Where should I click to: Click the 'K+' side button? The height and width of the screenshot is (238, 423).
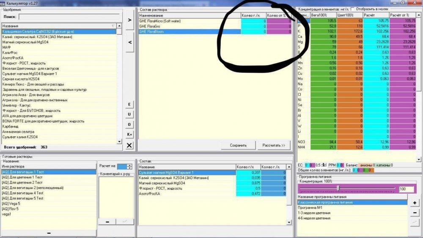click(x=129, y=135)
